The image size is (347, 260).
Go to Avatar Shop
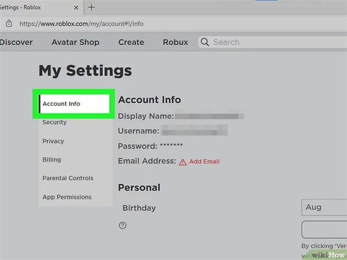(x=75, y=42)
